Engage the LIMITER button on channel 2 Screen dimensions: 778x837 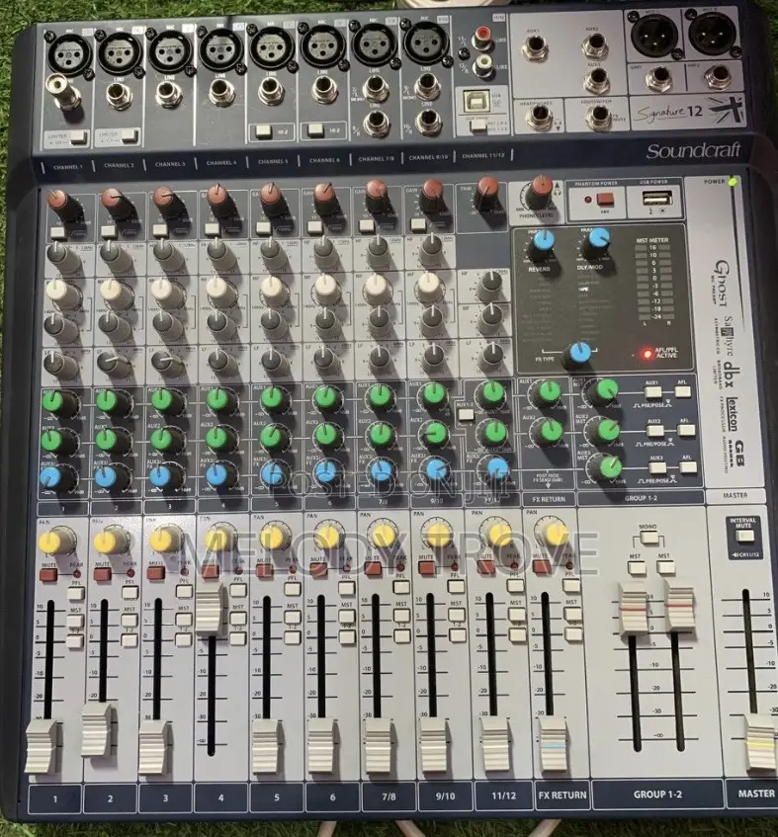pos(129,136)
